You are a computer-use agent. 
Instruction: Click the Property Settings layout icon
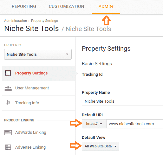[8, 73]
